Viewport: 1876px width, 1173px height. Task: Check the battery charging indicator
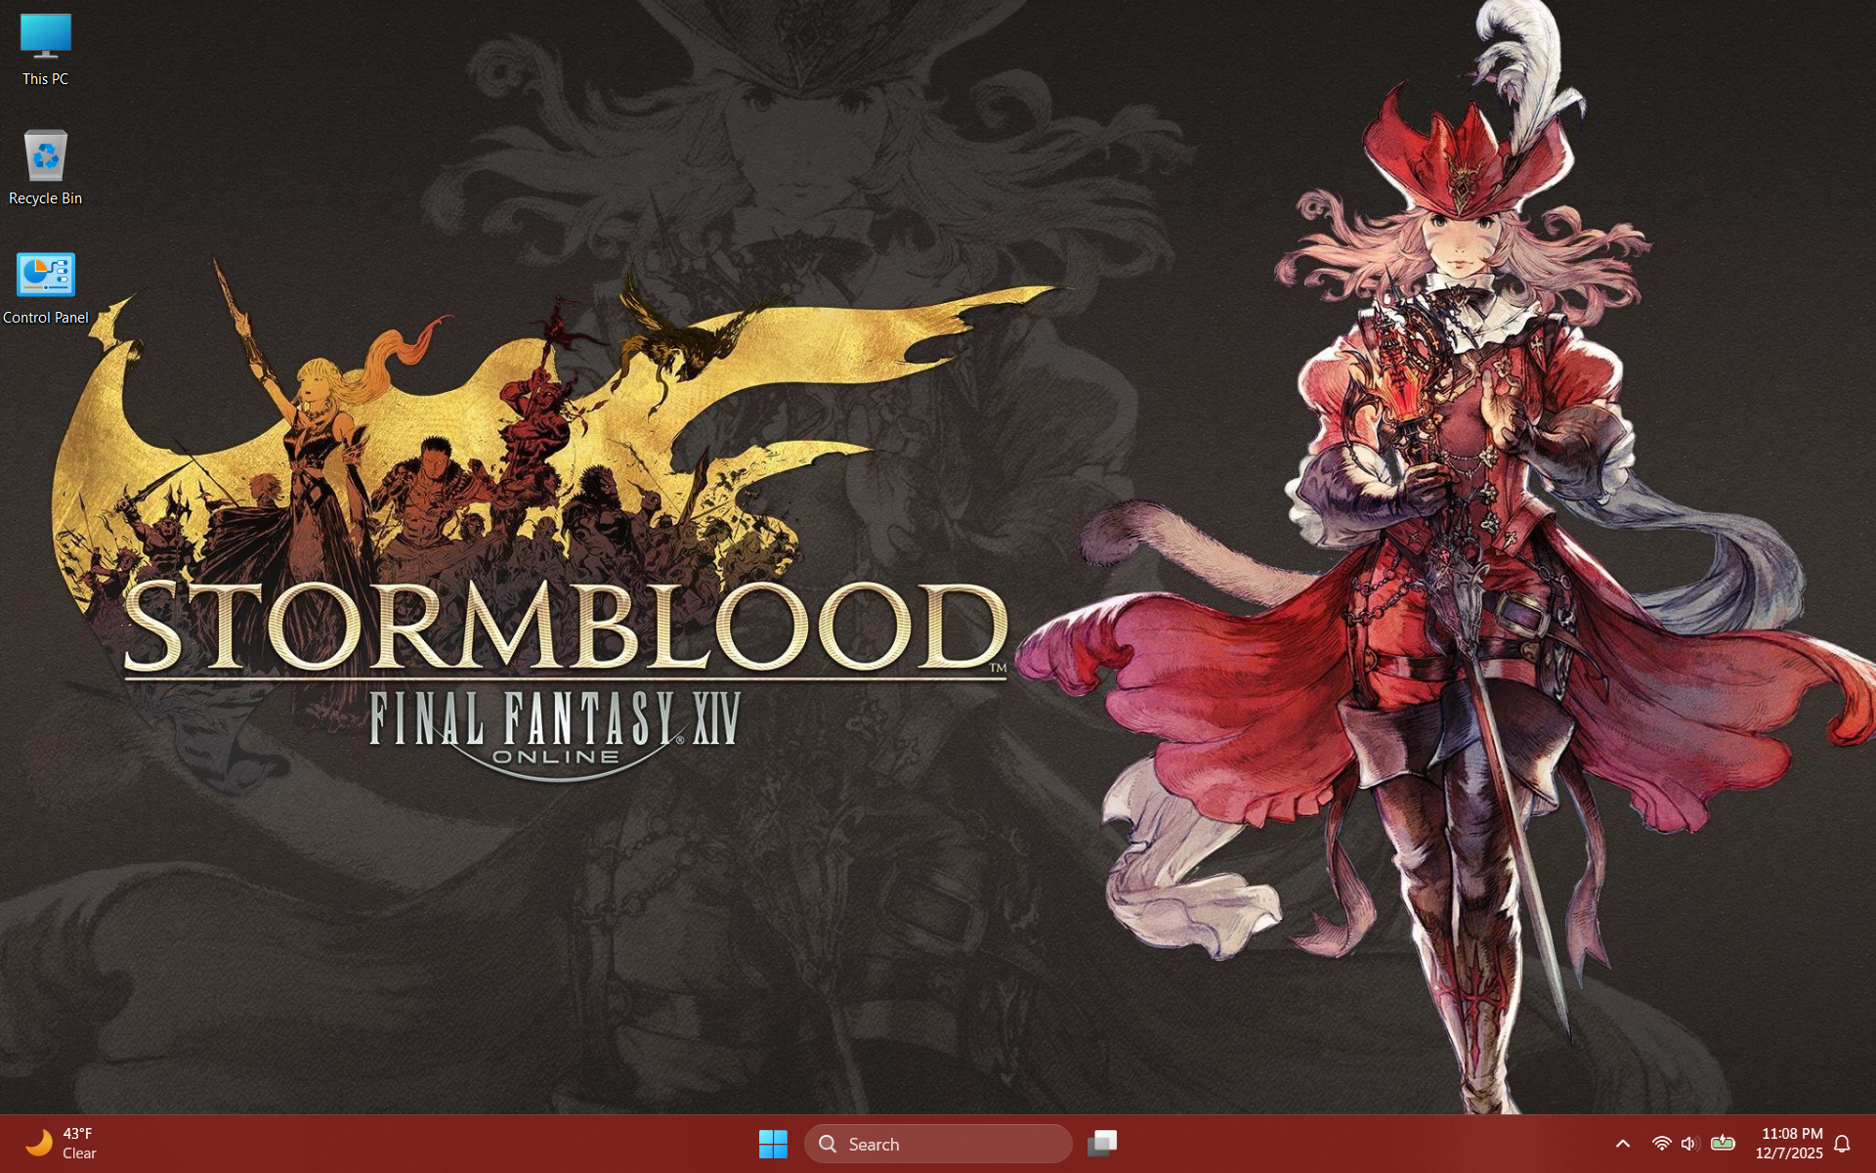point(1722,1143)
